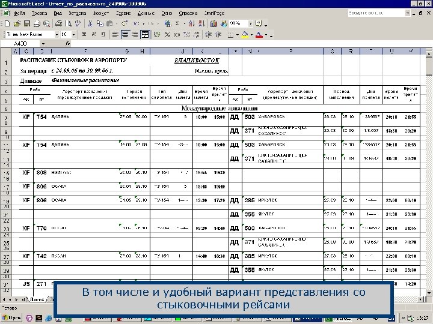Cut the selection with the scissors icon

90,23
